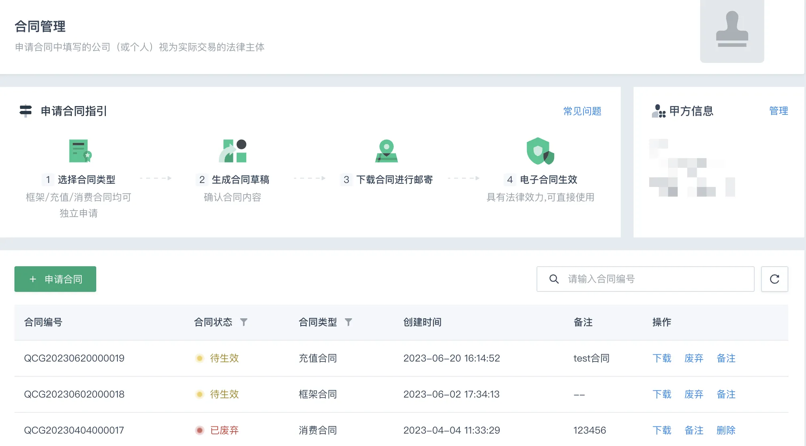Screen dimensions: 806x446
Task: Click the map pin mailing icon for step 3
Action: (387, 151)
